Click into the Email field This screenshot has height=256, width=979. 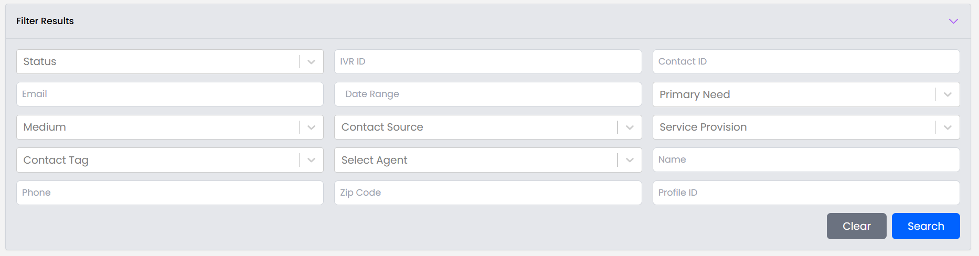click(169, 94)
